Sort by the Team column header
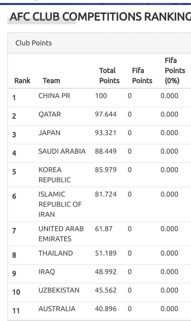Screen dimensions: 191x321 51,81
